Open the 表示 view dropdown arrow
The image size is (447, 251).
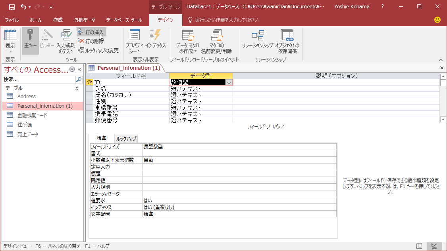(x=11, y=51)
